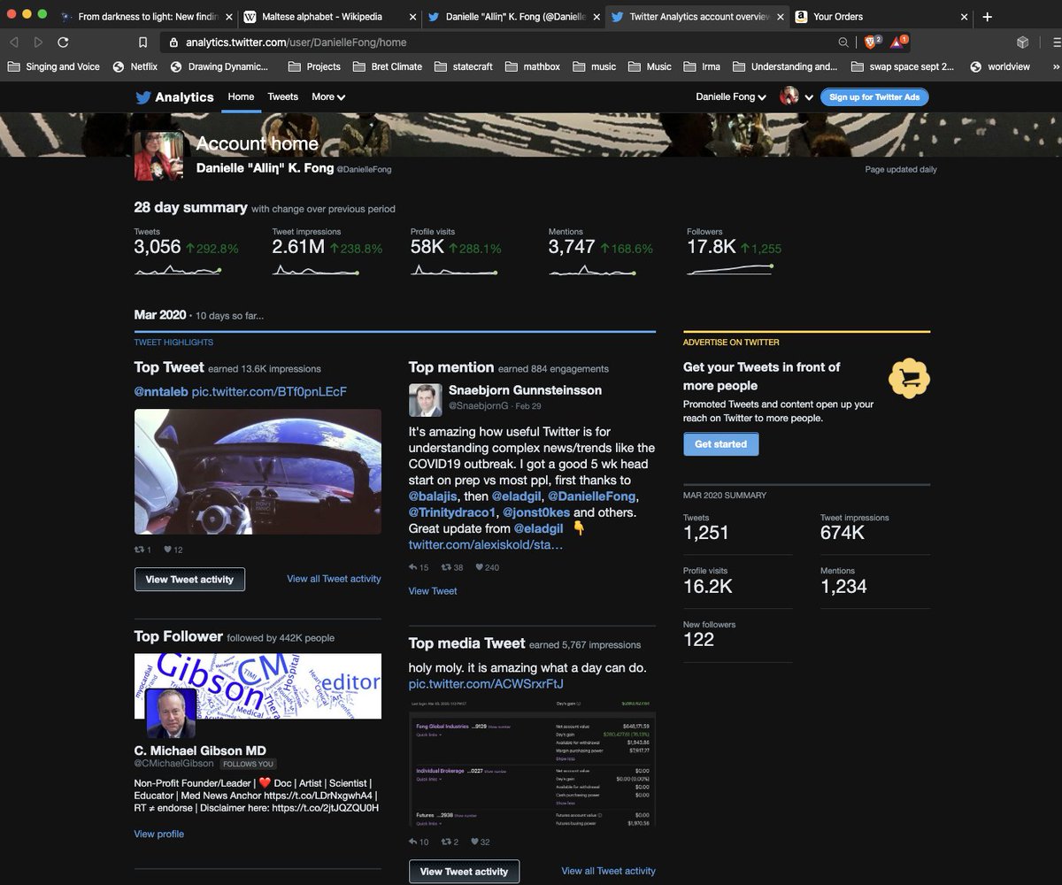1062x885 pixels.
Task: Reload the page with the browser refresh icon
Action: 63,42
